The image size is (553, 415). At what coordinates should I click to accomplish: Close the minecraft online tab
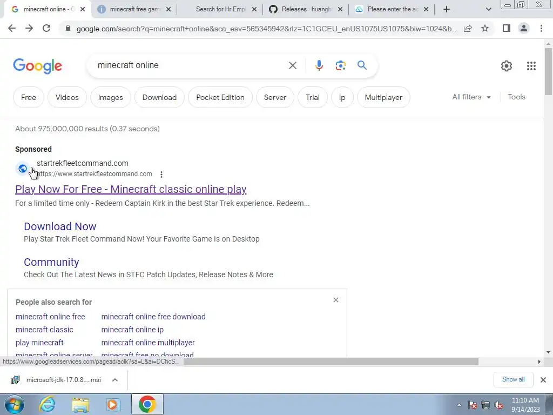pyautogui.click(x=83, y=10)
